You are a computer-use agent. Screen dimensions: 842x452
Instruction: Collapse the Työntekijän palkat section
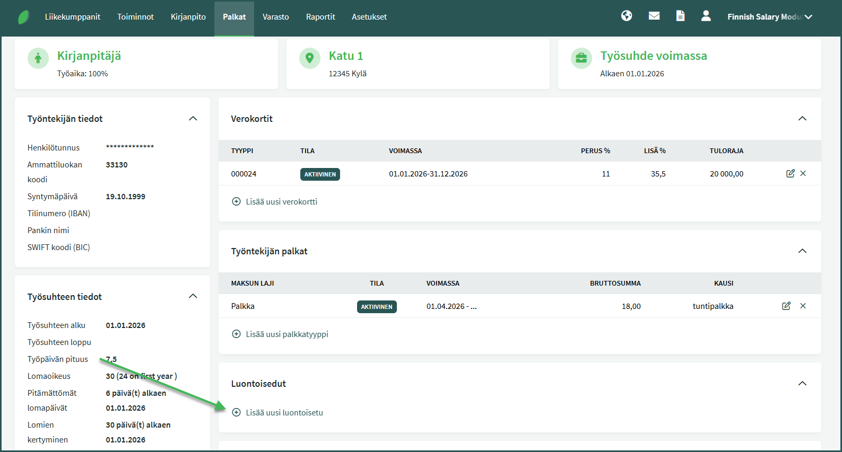[x=802, y=251]
